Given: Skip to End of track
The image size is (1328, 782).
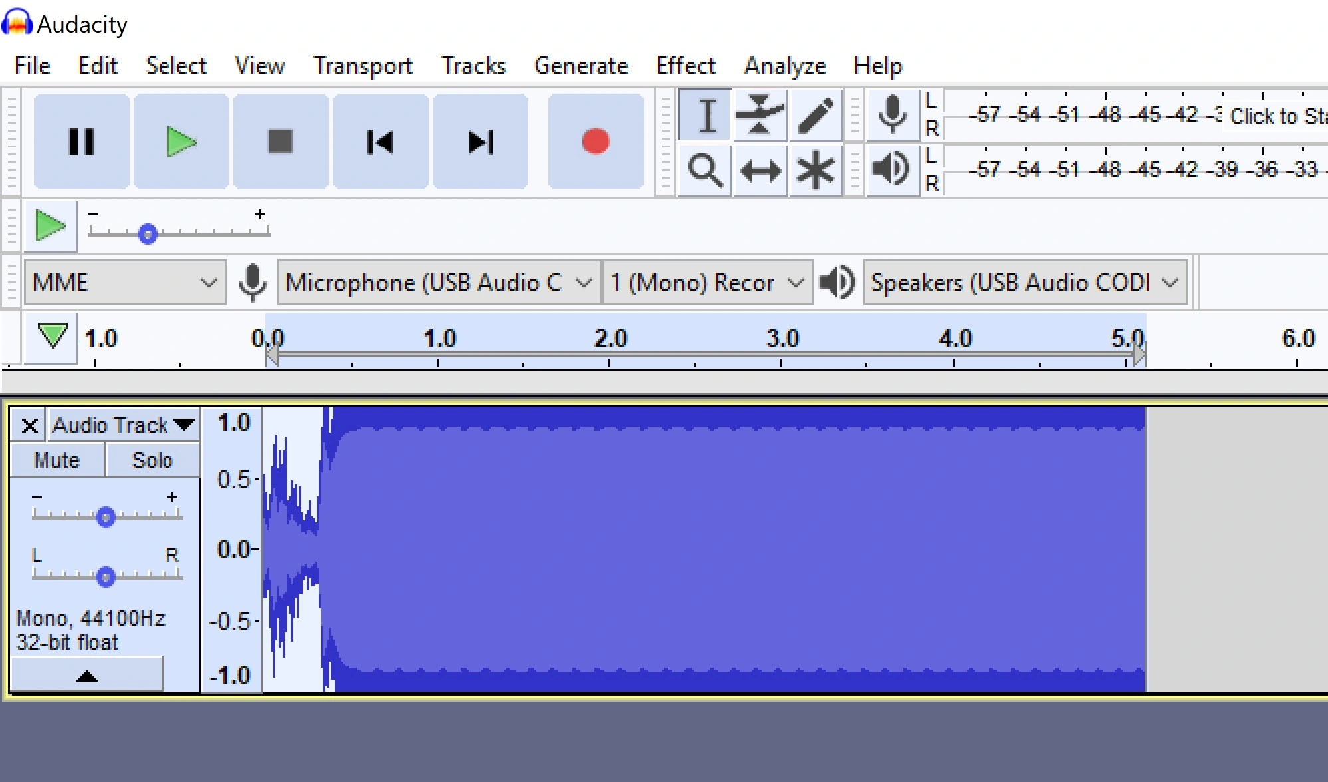Looking at the screenshot, I should tap(480, 142).
